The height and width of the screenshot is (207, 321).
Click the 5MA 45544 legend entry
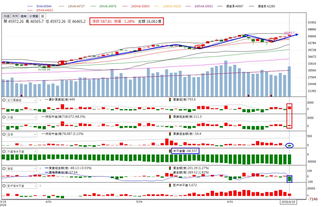40,6
